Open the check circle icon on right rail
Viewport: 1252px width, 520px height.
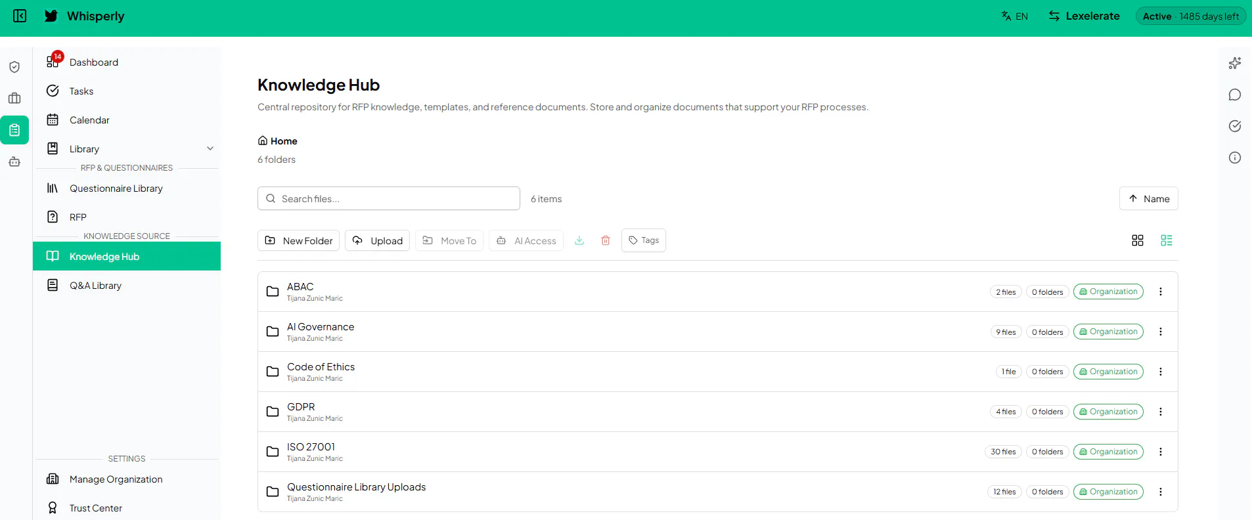(1235, 126)
